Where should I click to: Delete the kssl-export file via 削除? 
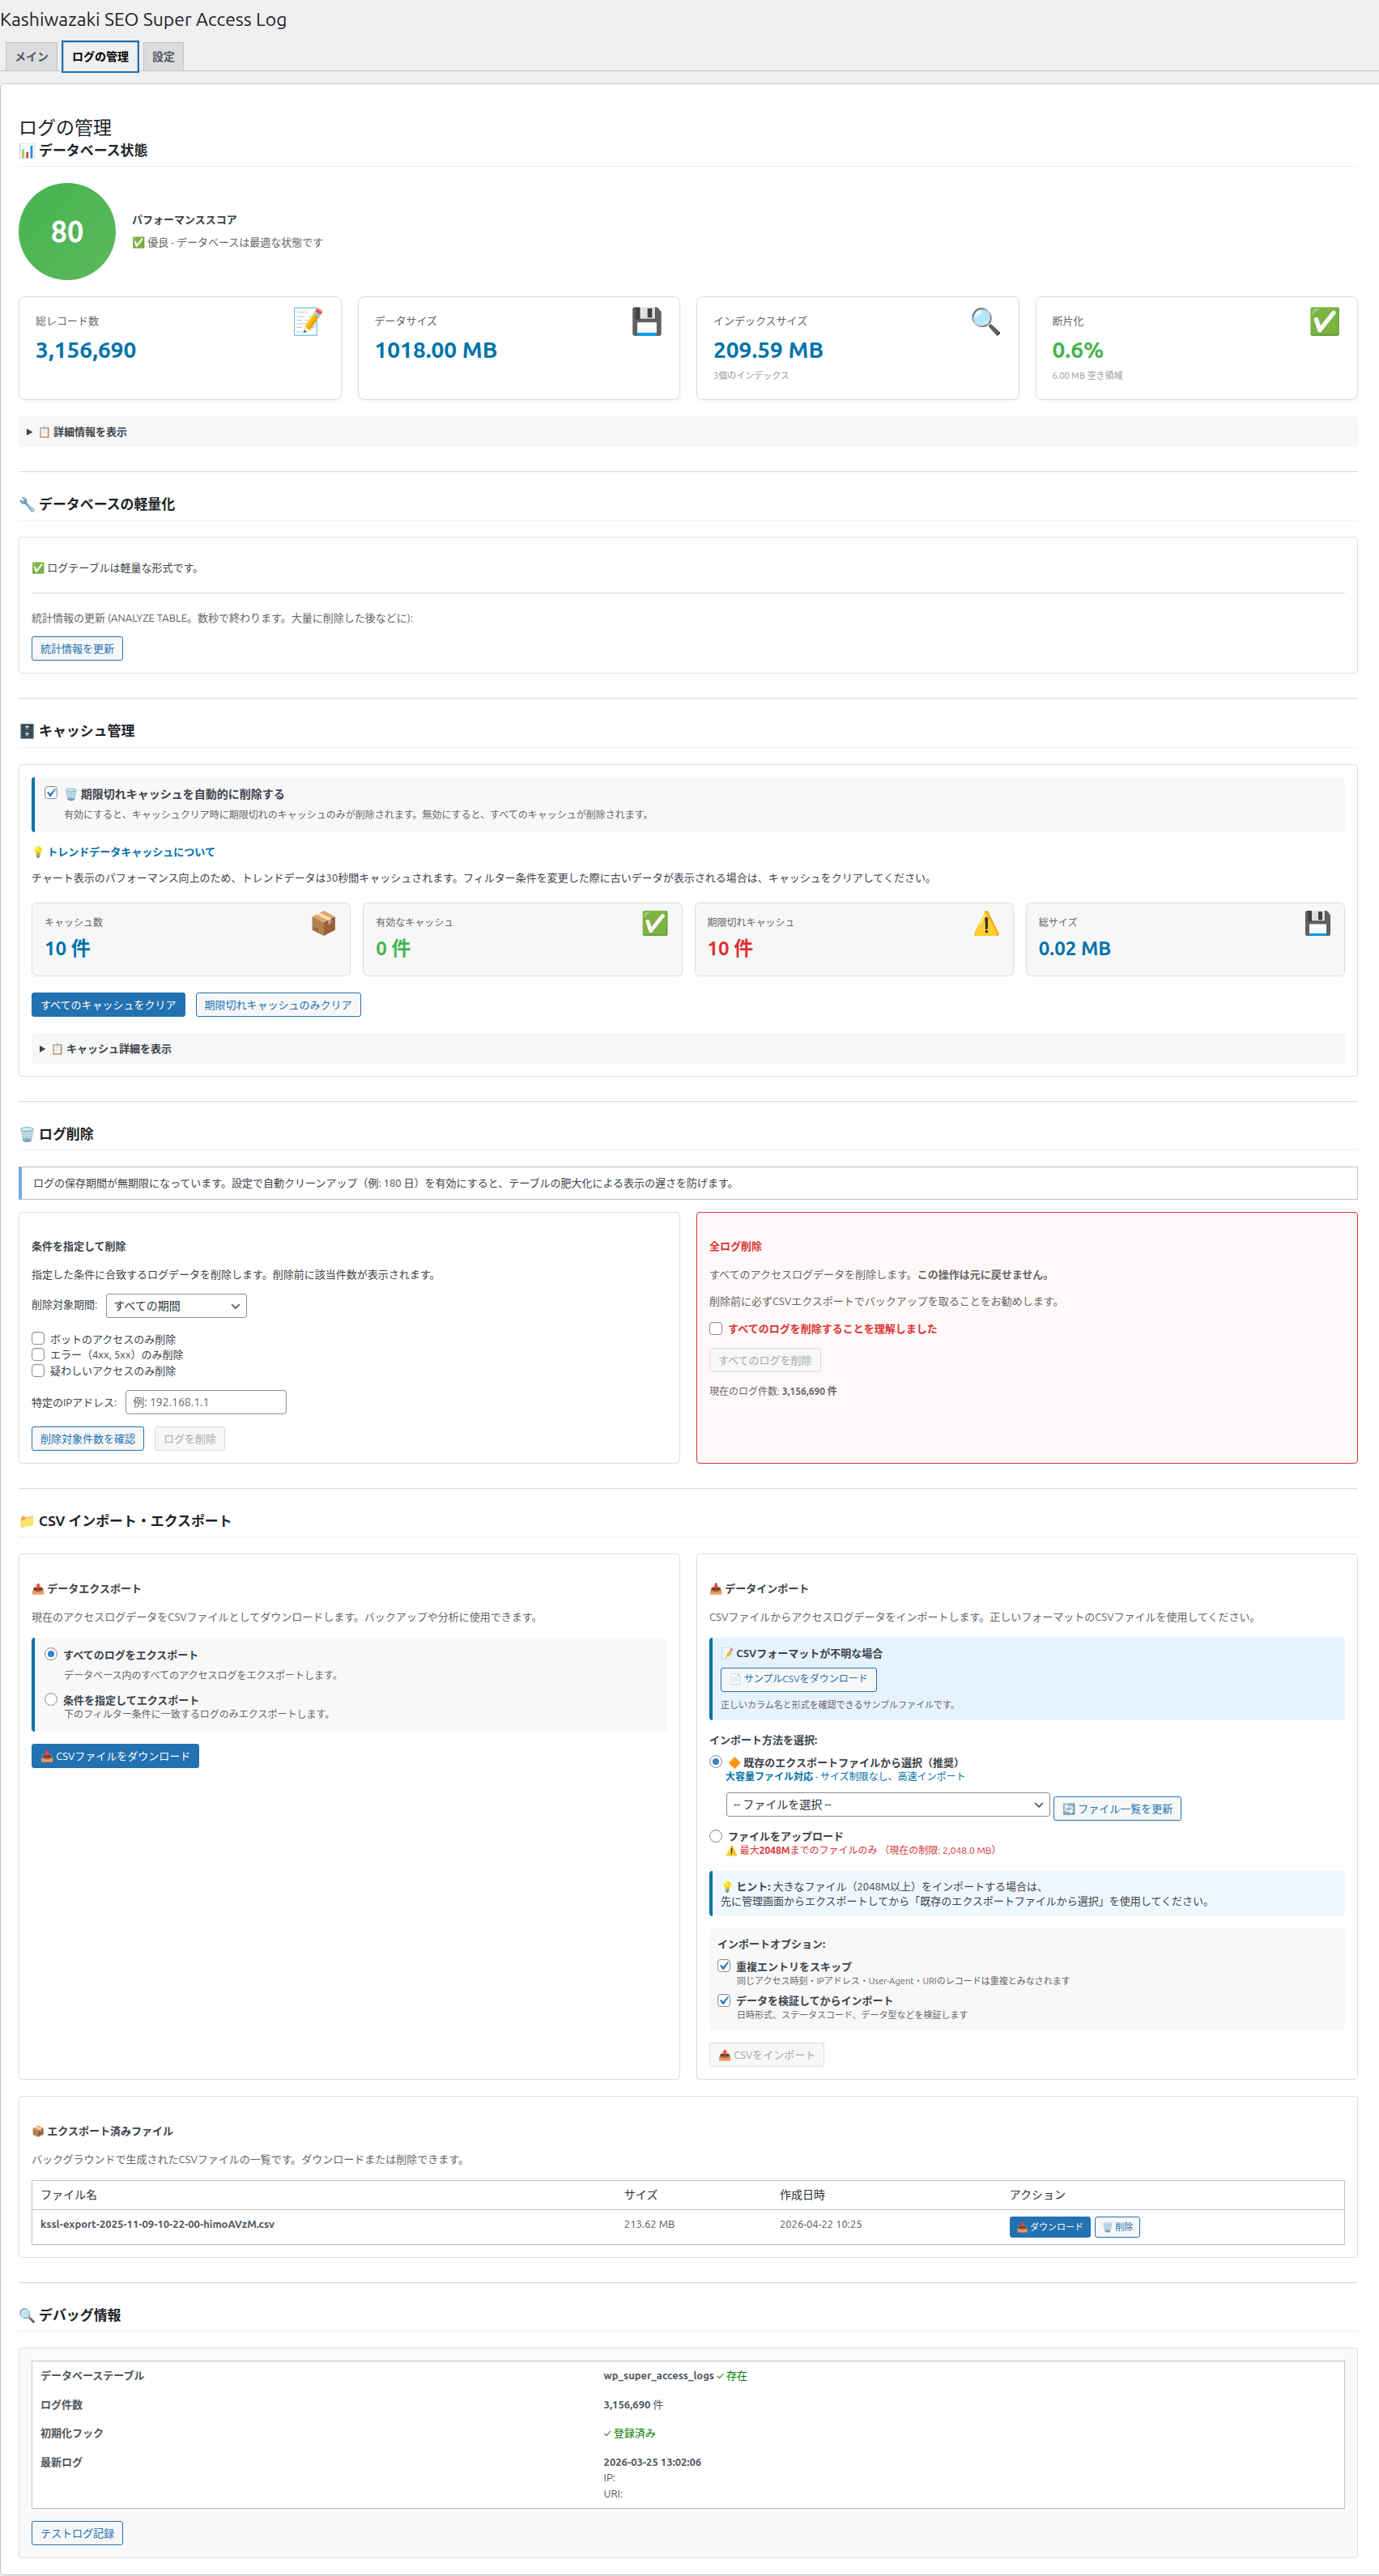tap(1117, 2227)
